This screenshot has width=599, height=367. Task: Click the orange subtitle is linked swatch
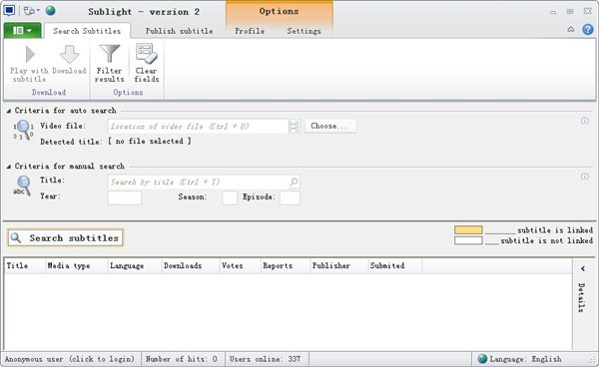[x=468, y=229]
